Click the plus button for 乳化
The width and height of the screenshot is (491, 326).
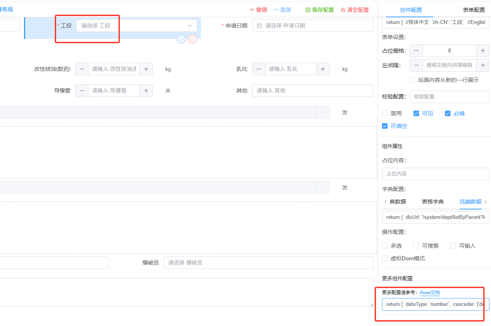coord(323,69)
